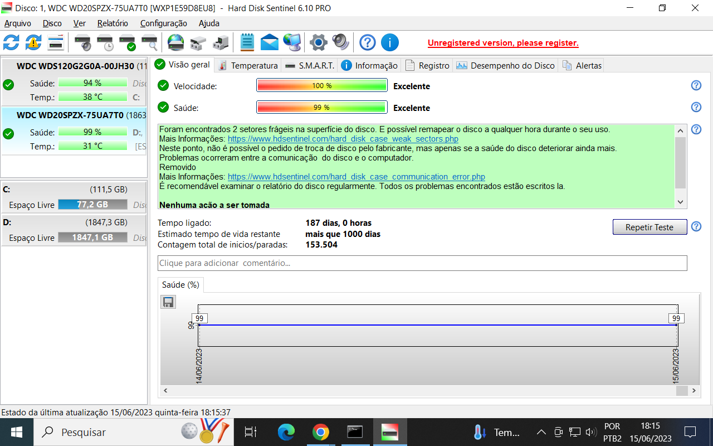Viewport: 713px width, 446px height.
Task: Open Microsoft Edge from taskbar
Action: pos(286,432)
